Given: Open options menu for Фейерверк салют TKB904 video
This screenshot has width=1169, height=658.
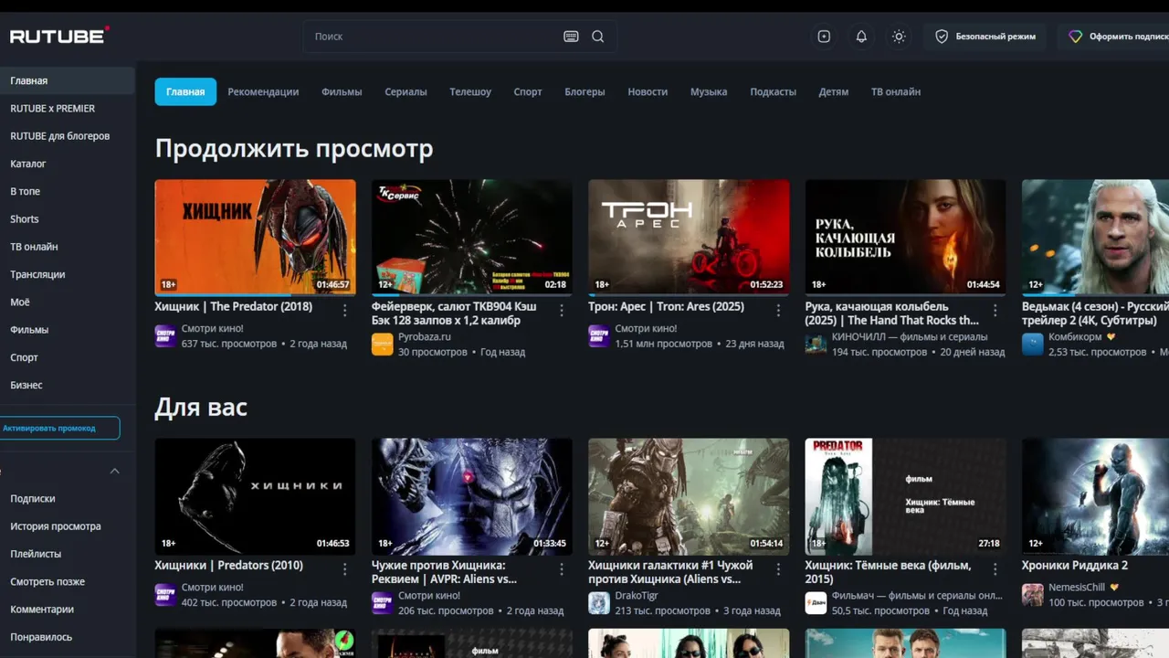Looking at the screenshot, I should (x=562, y=311).
